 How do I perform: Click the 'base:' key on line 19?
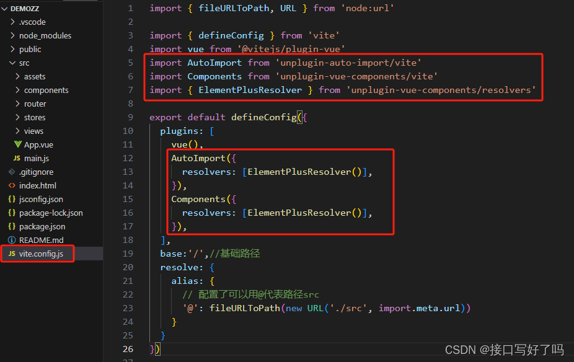click(x=174, y=254)
